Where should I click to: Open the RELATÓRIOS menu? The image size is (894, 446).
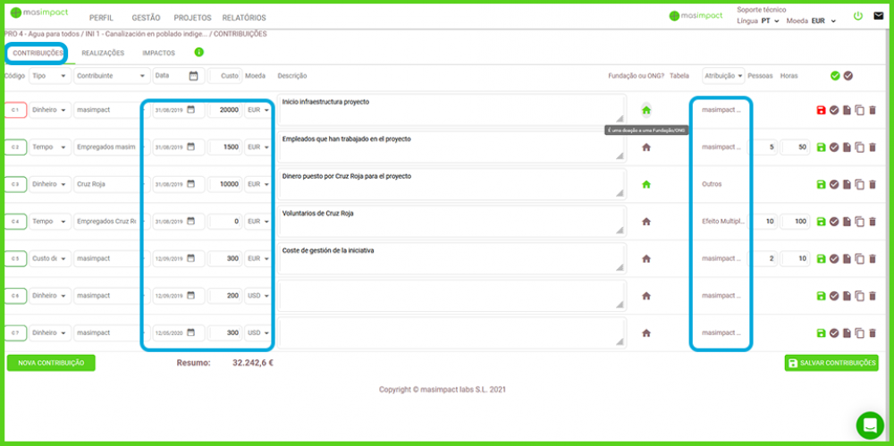[x=243, y=18]
